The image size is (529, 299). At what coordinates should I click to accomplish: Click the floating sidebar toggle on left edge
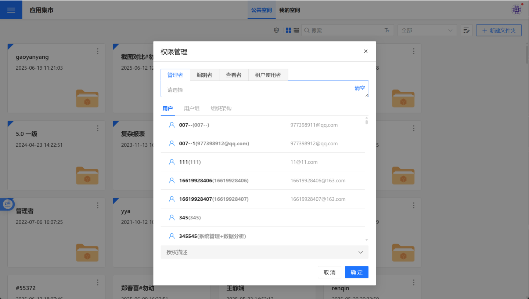pos(8,204)
